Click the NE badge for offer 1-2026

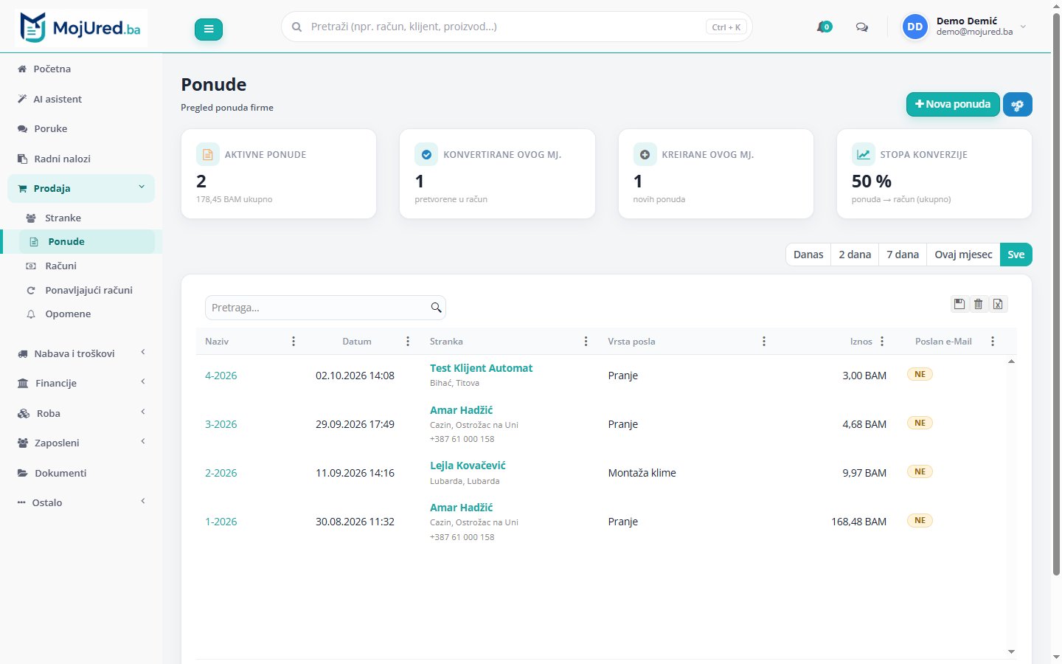click(x=920, y=520)
